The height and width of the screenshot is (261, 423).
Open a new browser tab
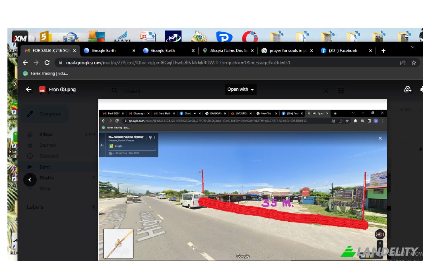(383, 51)
